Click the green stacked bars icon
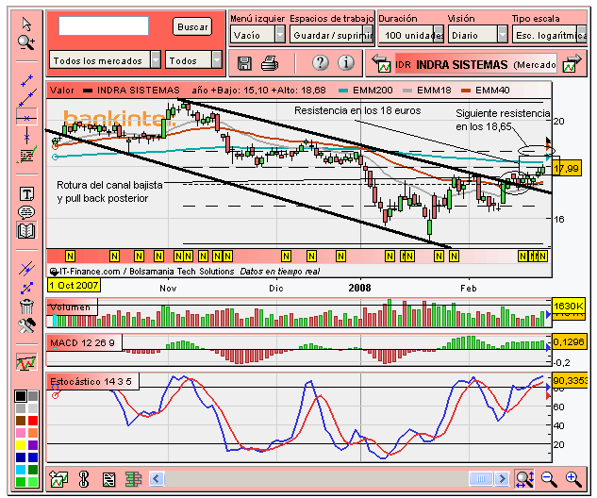Viewport: 597px width, 498px height. coord(133,479)
